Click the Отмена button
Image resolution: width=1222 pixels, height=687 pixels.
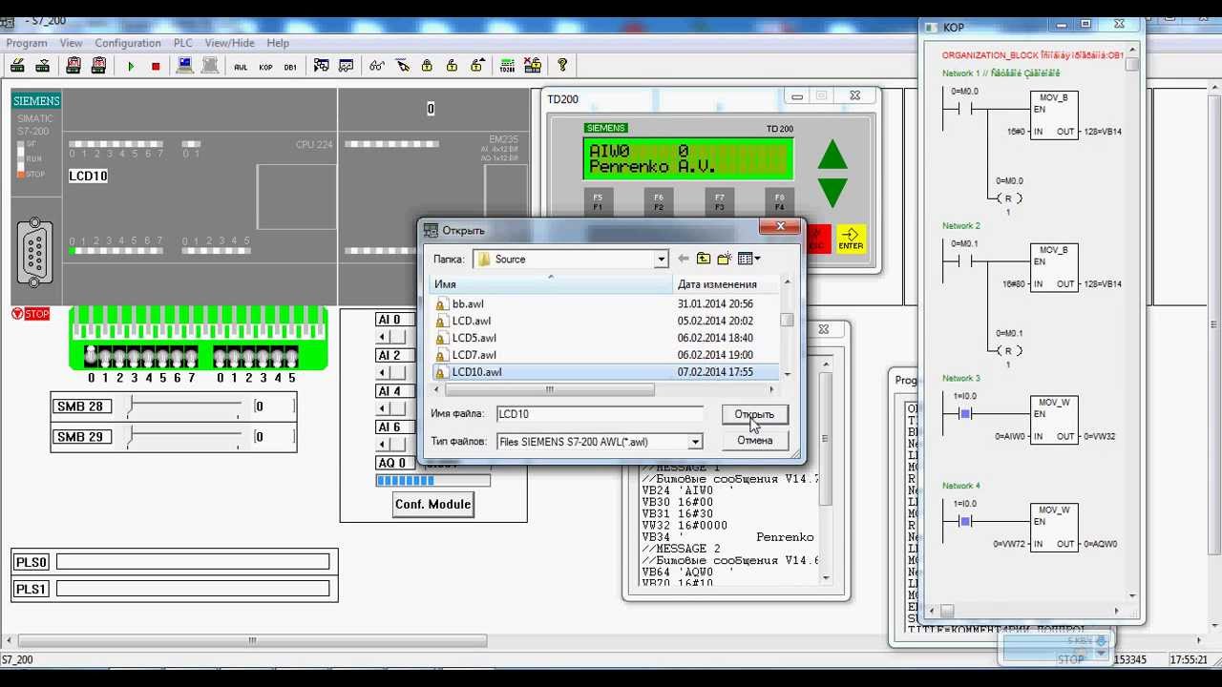coord(754,440)
